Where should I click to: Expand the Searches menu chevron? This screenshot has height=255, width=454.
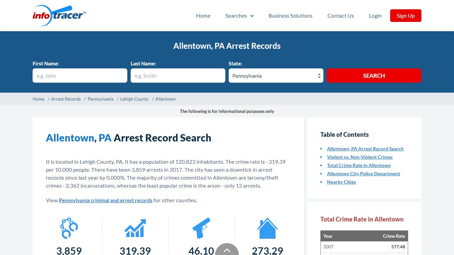pyautogui.click(x=252, y=16)
